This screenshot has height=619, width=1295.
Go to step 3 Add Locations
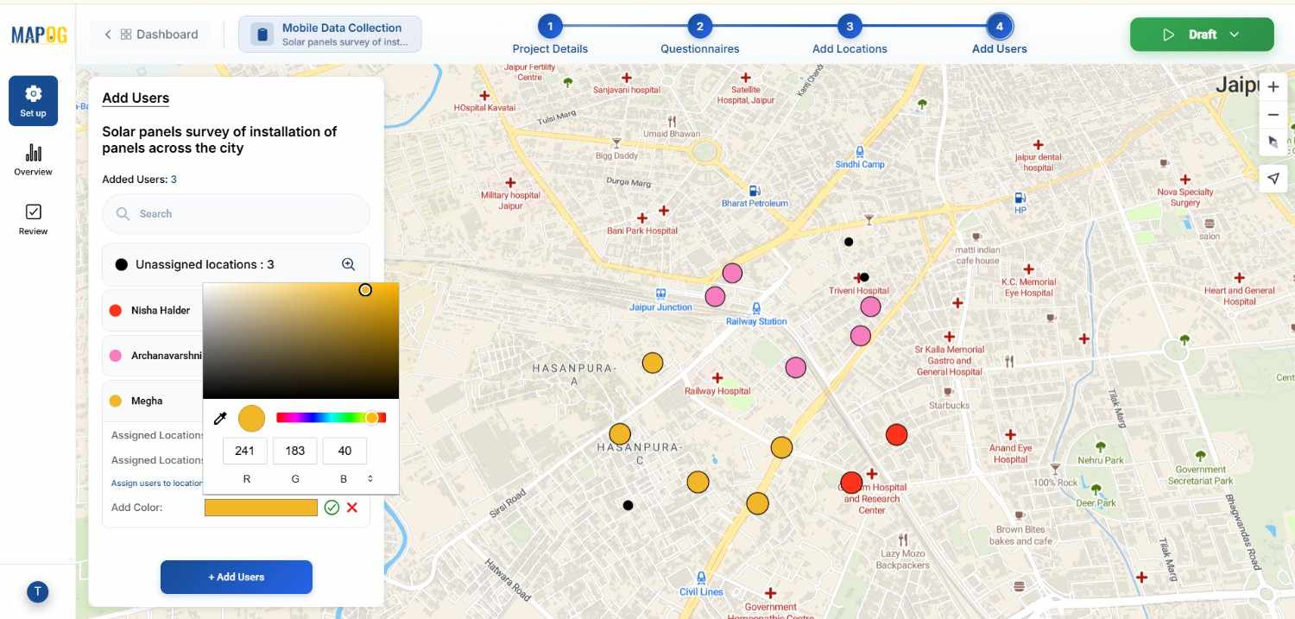pyautogui.click(x=850, y=27)
